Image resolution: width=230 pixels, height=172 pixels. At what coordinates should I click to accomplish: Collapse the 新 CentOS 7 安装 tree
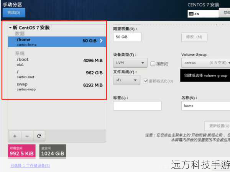[x=10, y=28]
